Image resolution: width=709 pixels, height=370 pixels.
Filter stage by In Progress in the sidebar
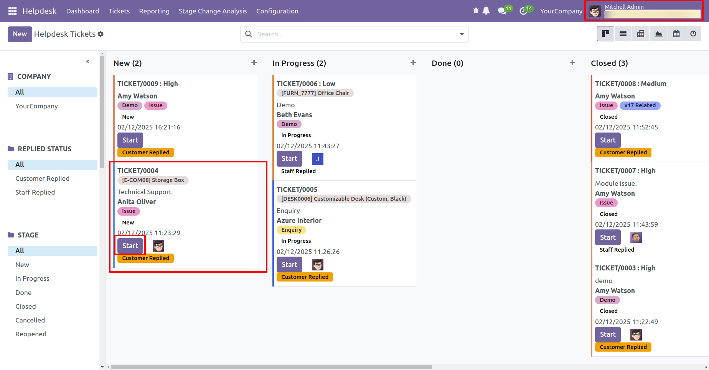[32, 278]
